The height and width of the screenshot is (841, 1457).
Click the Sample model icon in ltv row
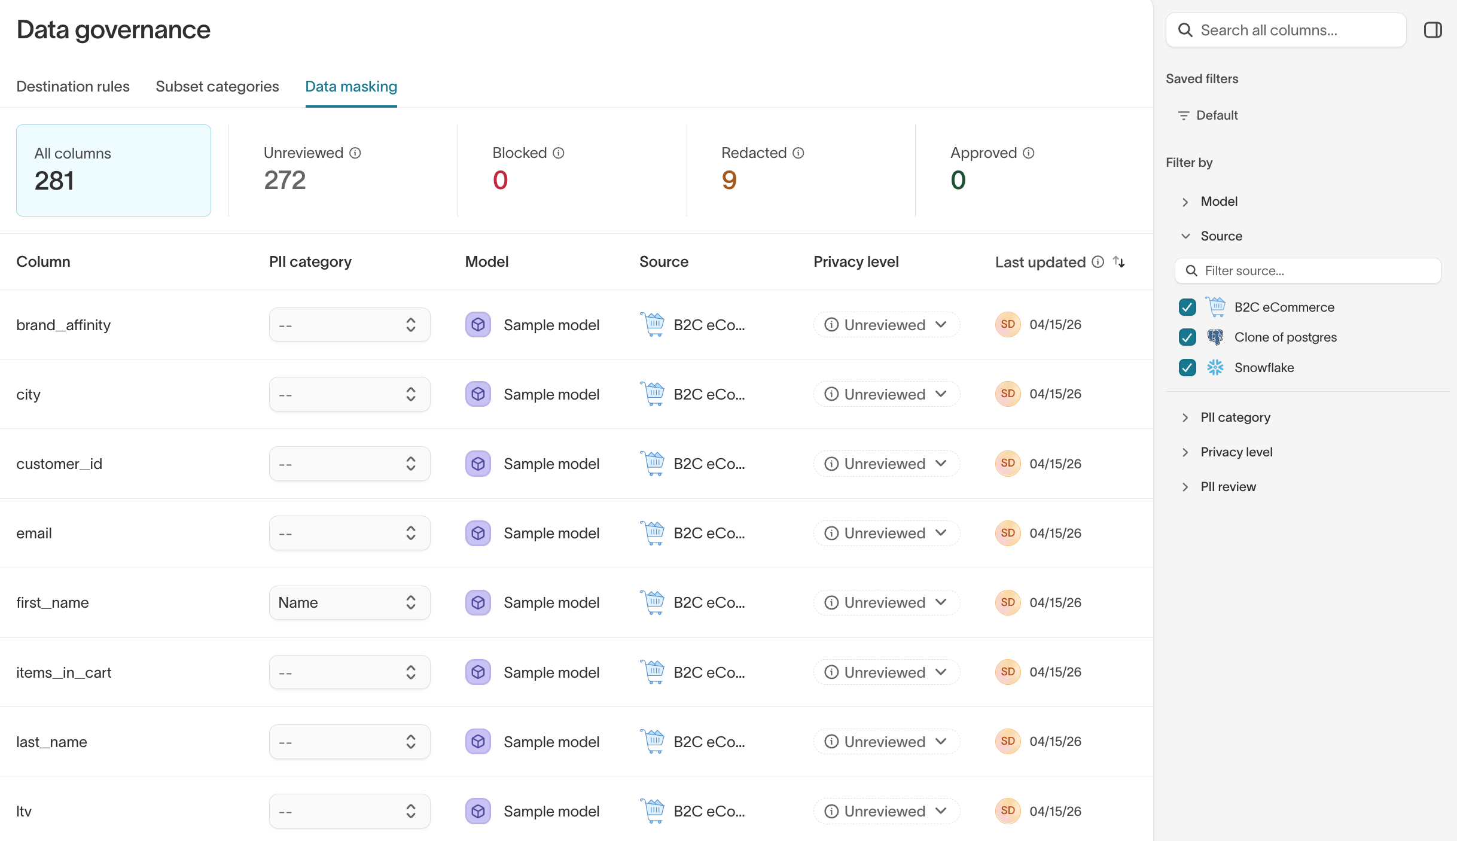478,811
